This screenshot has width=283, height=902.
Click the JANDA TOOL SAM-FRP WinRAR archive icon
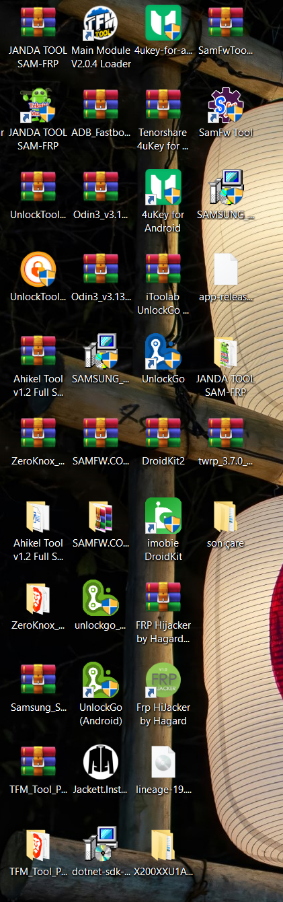pos(38,23)
